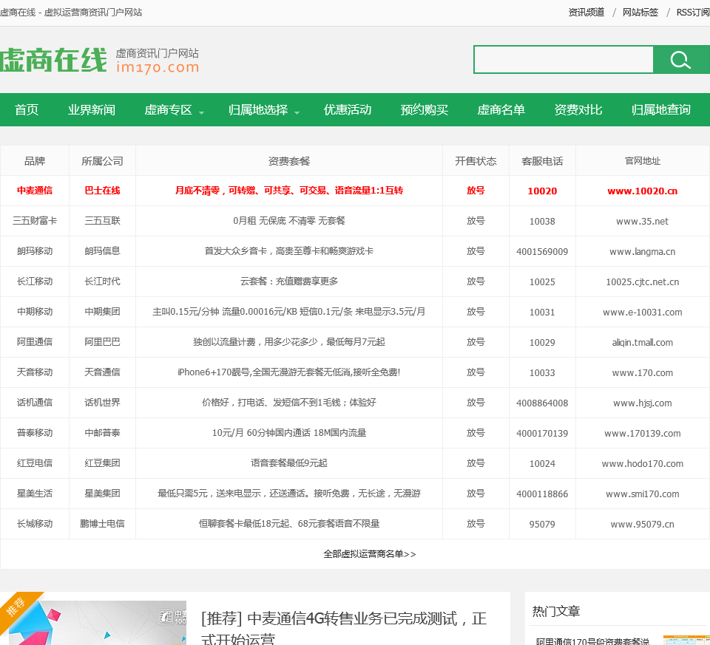Open www.hjsj.com link

tap(642, 403)
